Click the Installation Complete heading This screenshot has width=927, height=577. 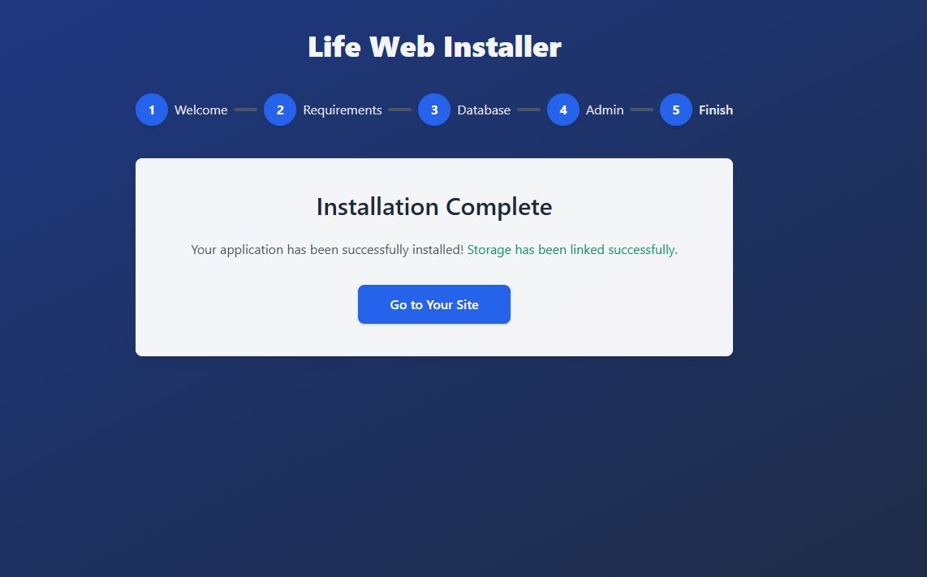click(x=434, y=207)
